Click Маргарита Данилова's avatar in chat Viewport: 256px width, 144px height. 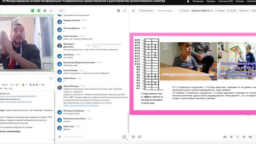tap(60, 45)
